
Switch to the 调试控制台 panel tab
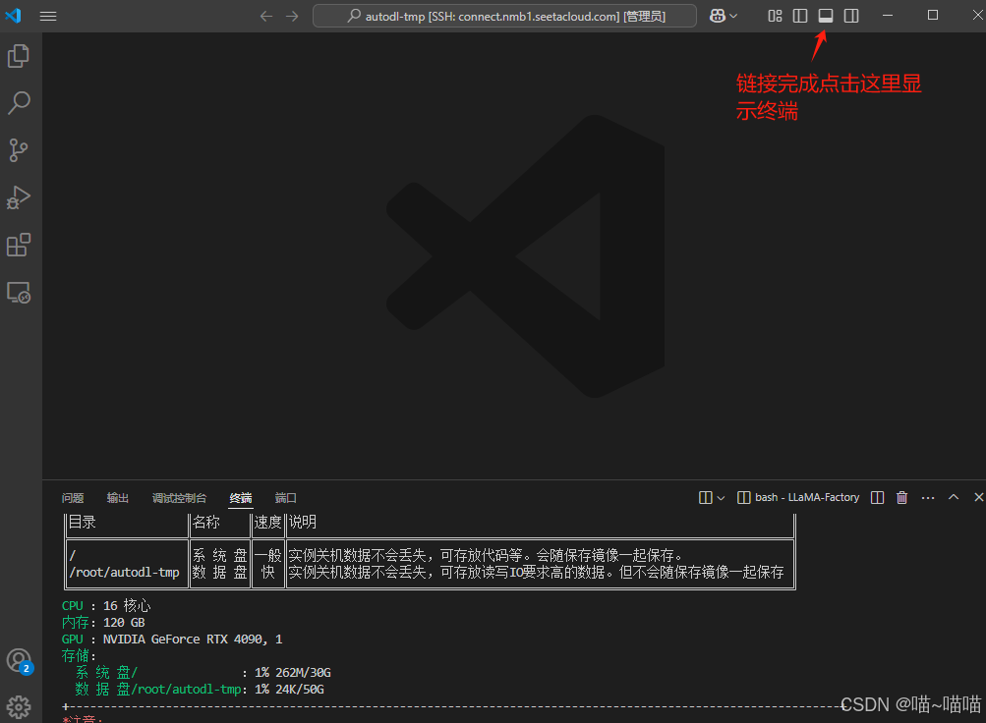click(179, 497)
